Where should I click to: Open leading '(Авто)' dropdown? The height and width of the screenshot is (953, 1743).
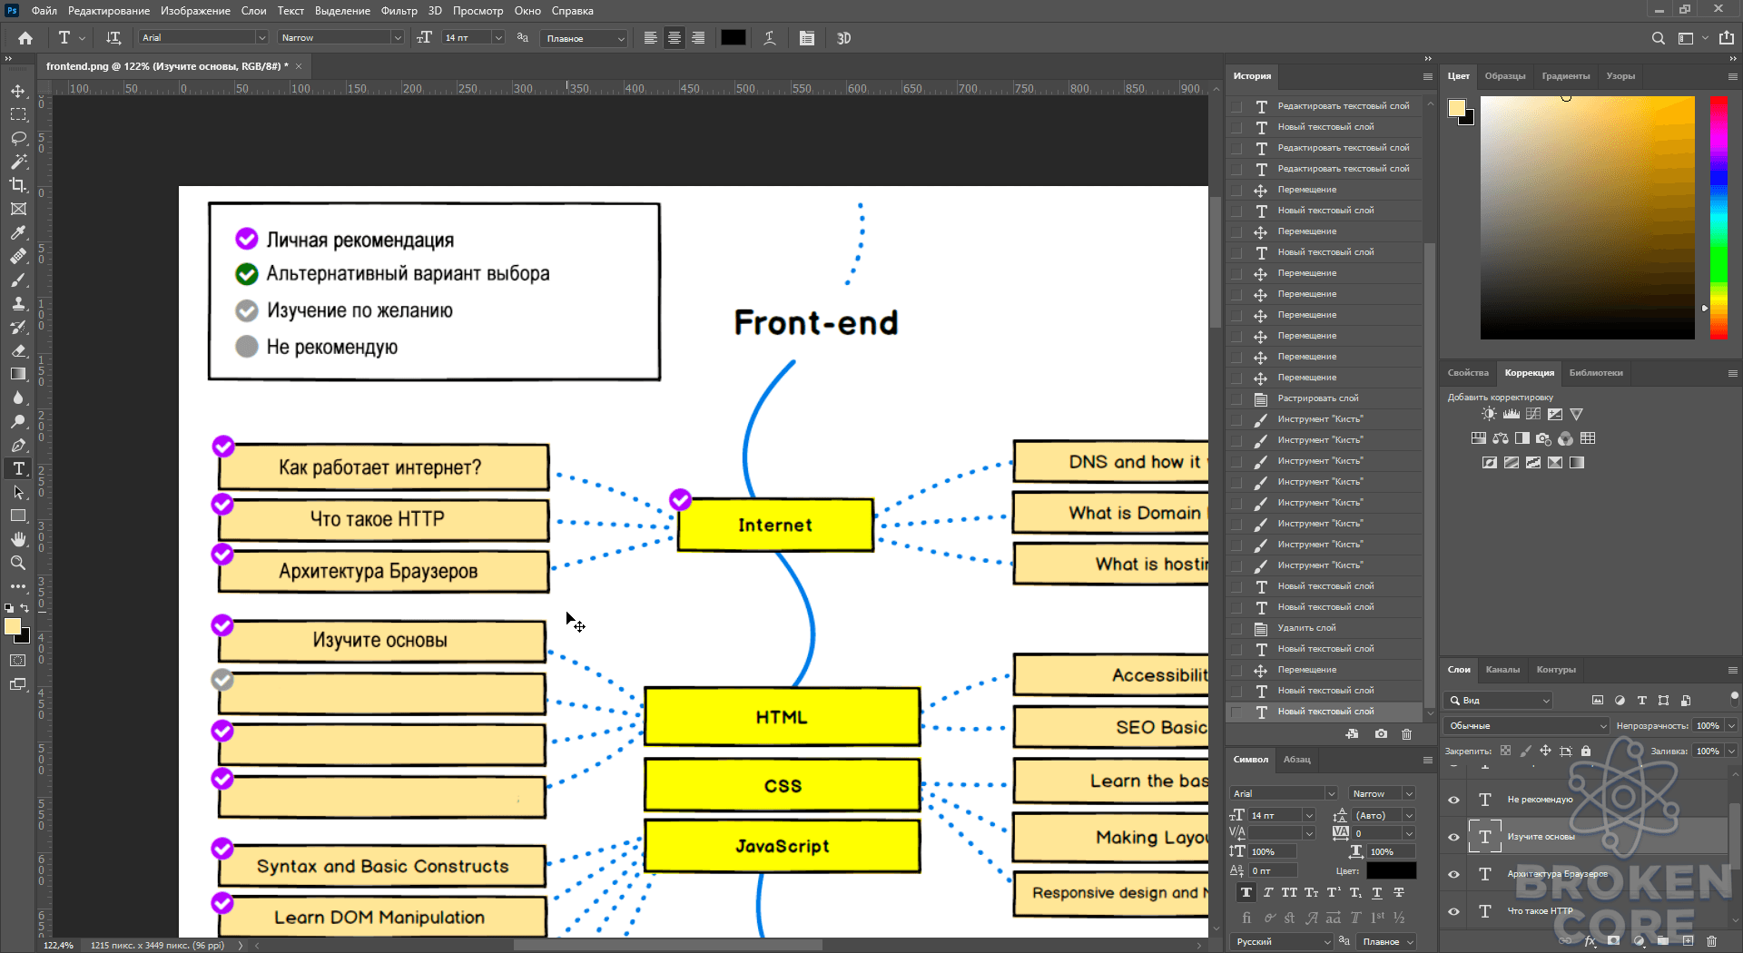1409,816
